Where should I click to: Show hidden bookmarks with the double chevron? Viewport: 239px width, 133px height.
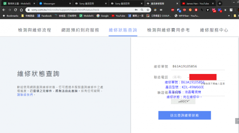[x=229, y=16]
